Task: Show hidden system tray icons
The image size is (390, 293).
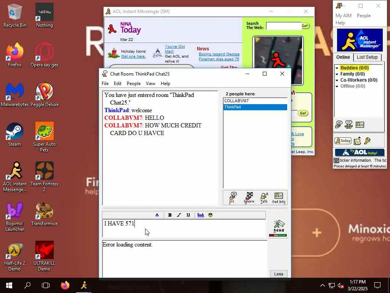Action: [x=322, y=285]
